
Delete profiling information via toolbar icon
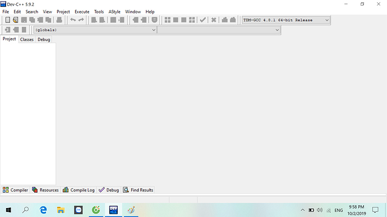click(x=233, y=20)
